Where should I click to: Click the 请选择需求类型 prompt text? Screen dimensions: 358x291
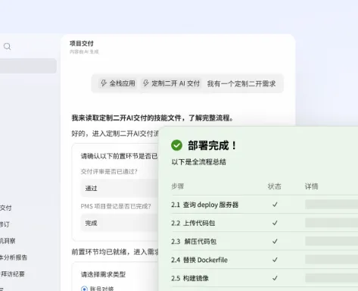tap(103, 274)
